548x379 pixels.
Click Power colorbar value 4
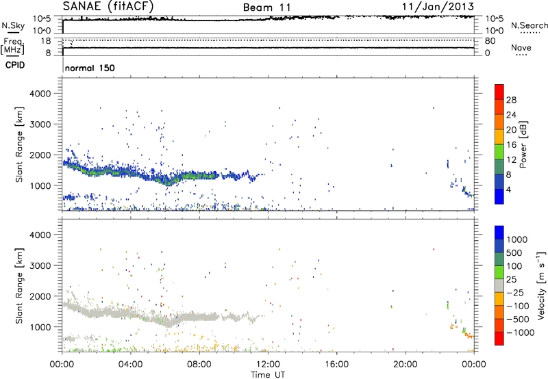(508, 189)
